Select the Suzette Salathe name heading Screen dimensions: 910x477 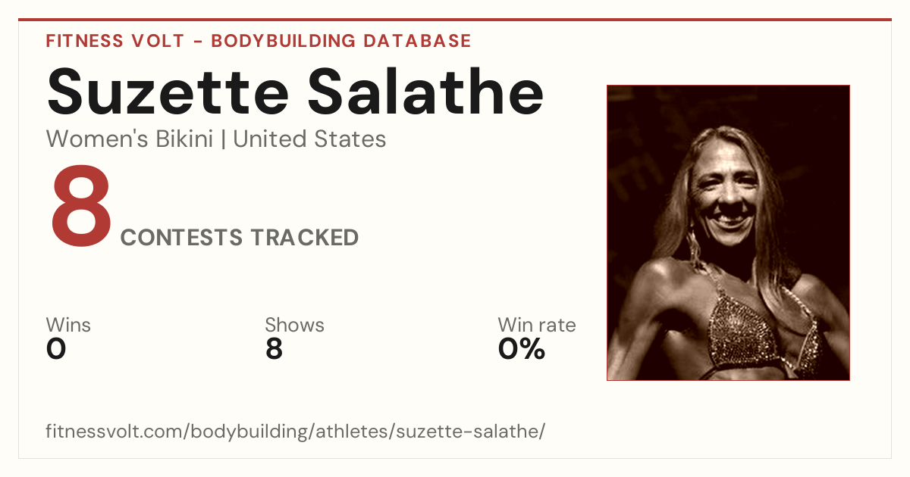click(x=295, y=92)
